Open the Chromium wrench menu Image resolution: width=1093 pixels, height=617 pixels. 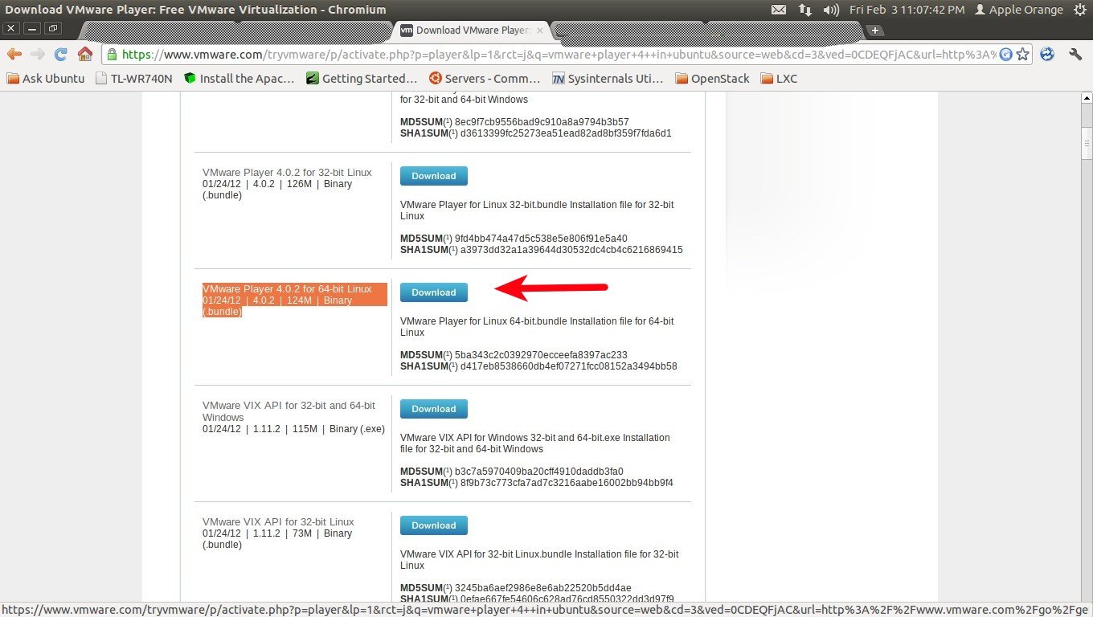(x=1075, y=54)
